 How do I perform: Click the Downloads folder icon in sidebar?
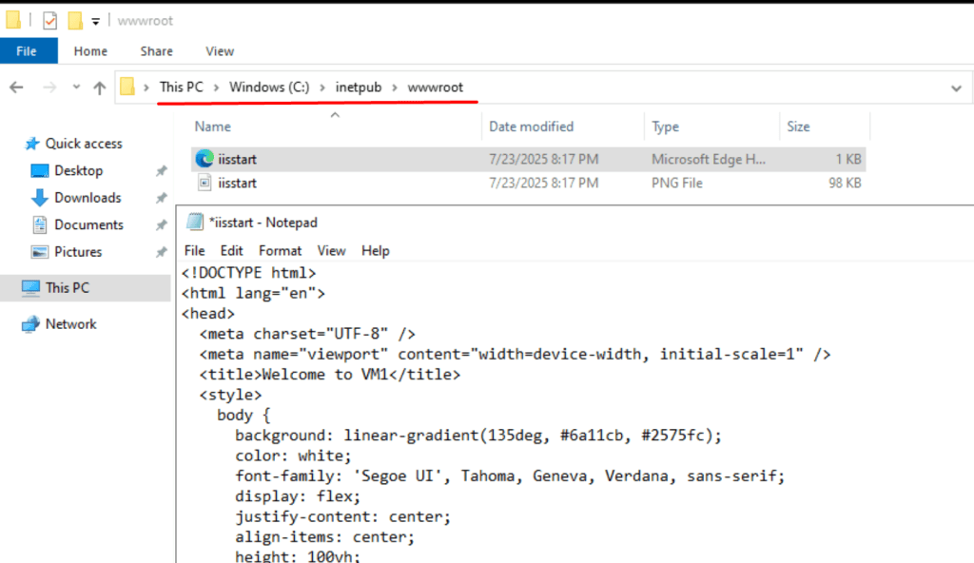[x=39, y=198]
